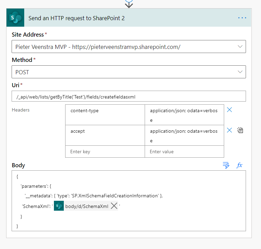Image resolution: width=261 pixels, height=249 pixels.
Task: Remove the body/d/SchemaXml token
Action: [x=114, y=206]
